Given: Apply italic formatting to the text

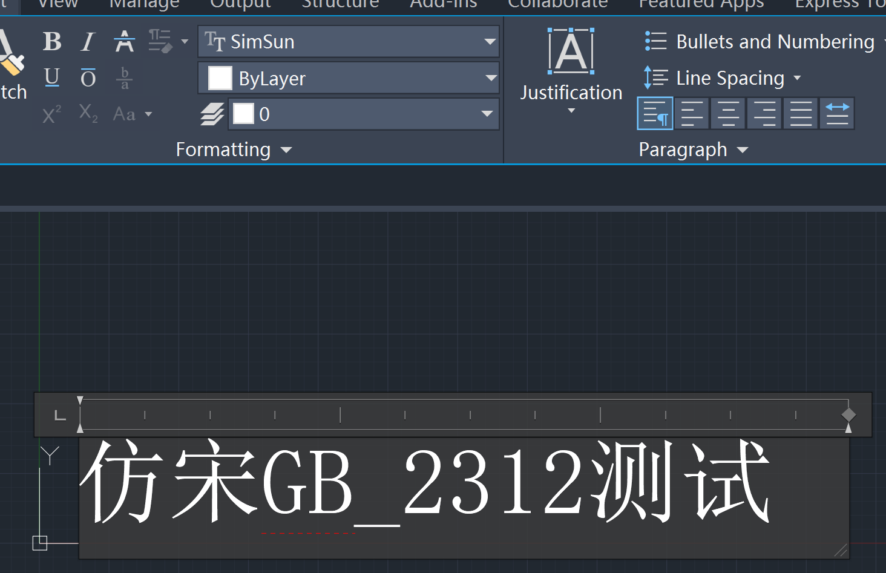Looking at the screenshot, I should click(x=88, y=41).
